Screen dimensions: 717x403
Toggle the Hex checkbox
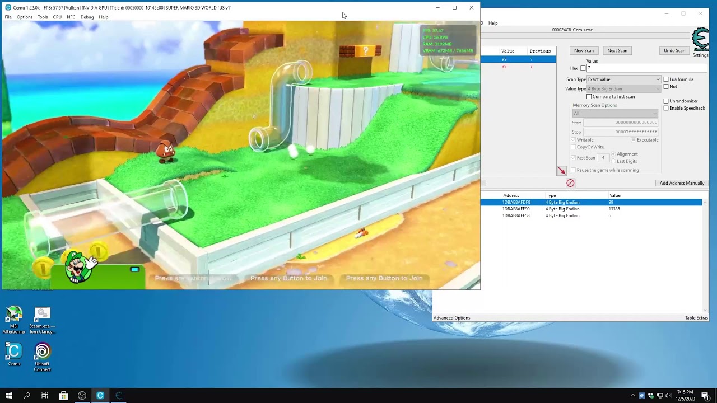point(583,68)
